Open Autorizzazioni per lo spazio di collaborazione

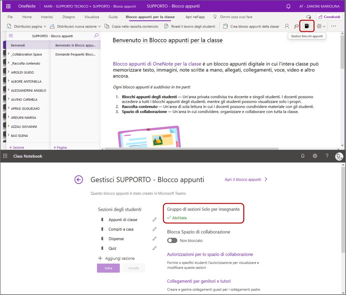click(x=210, y=254)
